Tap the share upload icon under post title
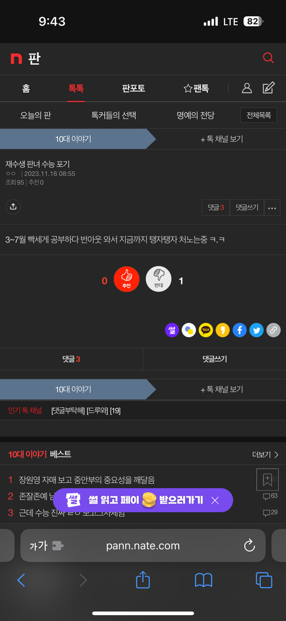Viewport: 286px width, 621px height. (13, 207)
